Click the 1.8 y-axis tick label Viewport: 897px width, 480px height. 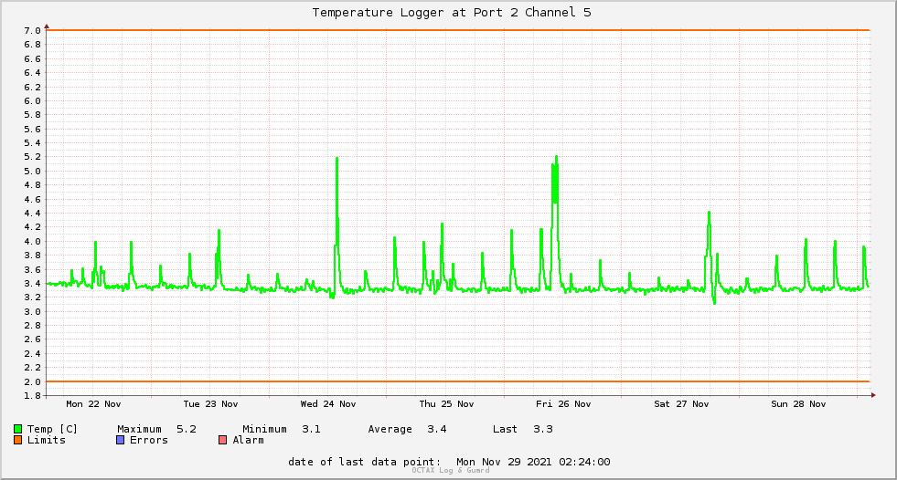point(32,395)
